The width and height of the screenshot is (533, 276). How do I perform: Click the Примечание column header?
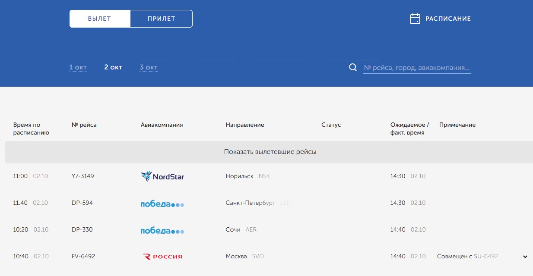(457, 125)
